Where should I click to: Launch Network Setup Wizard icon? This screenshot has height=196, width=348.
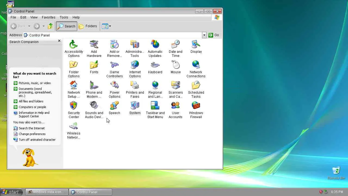[74, 89]
